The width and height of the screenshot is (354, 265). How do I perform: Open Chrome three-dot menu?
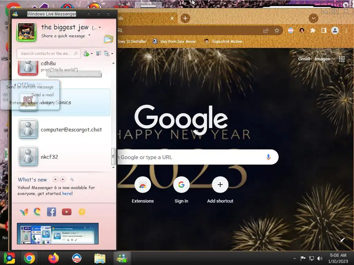pyautogui.click(x=346, y=30)
